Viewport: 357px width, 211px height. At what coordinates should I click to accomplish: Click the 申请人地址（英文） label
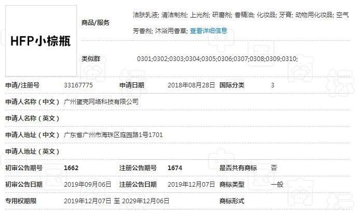pos(32,152)
